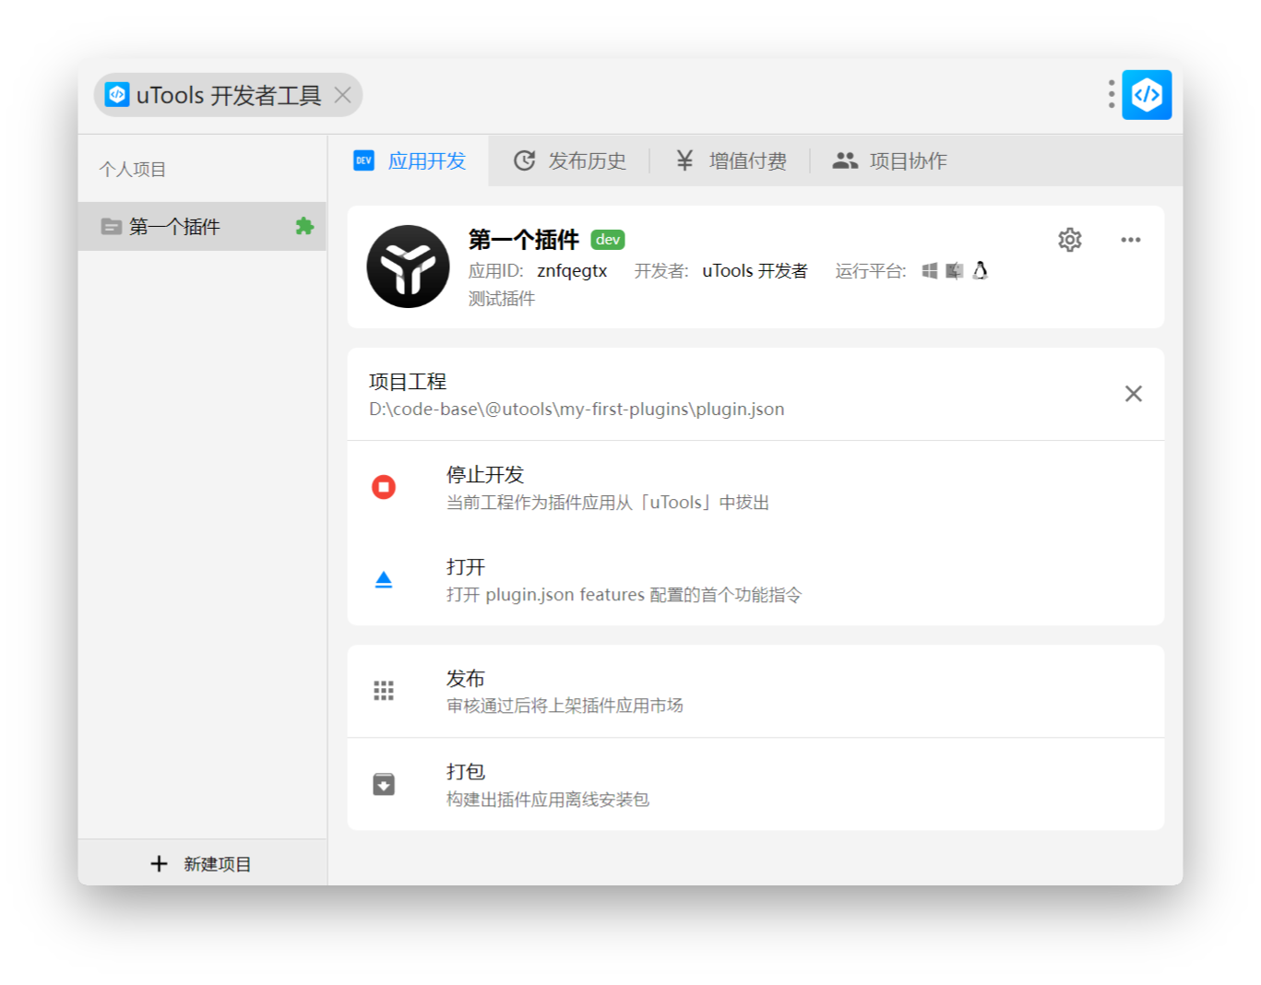The height and width of the screenshot is (985, 1261).
Task: Toggle the macOS platform icon
Action: click(954, 270)
